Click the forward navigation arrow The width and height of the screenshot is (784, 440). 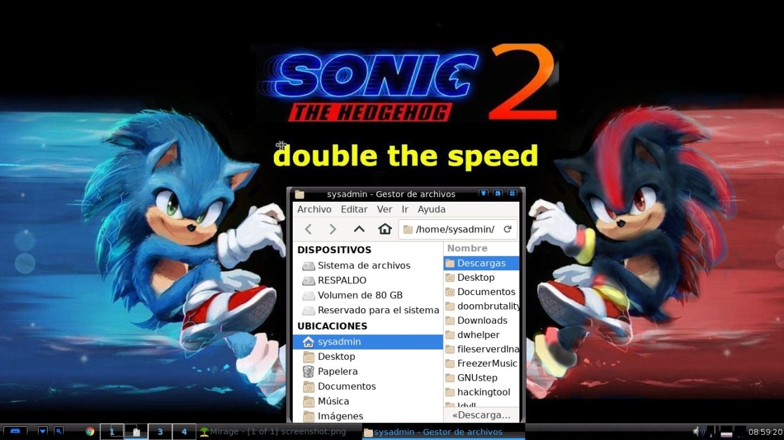333,229
